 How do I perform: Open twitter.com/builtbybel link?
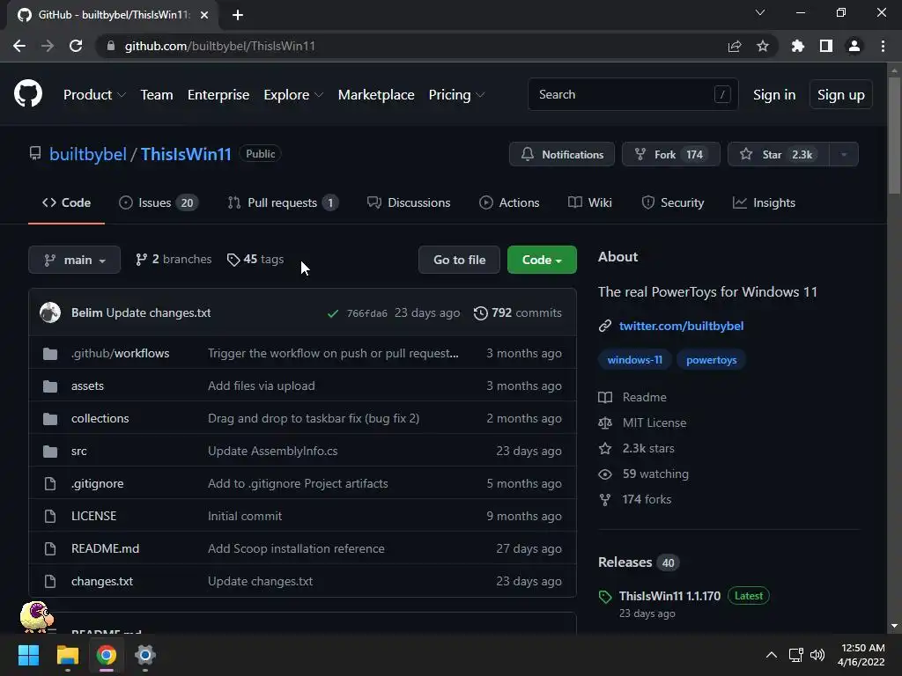point(681,326)
